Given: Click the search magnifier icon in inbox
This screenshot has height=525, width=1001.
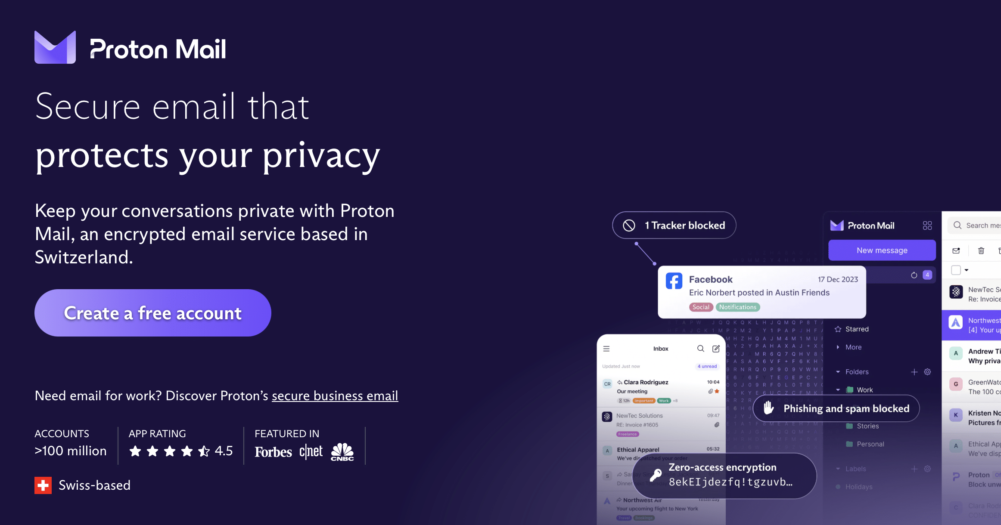Looking at the screenshot, I should click(700, 348).
